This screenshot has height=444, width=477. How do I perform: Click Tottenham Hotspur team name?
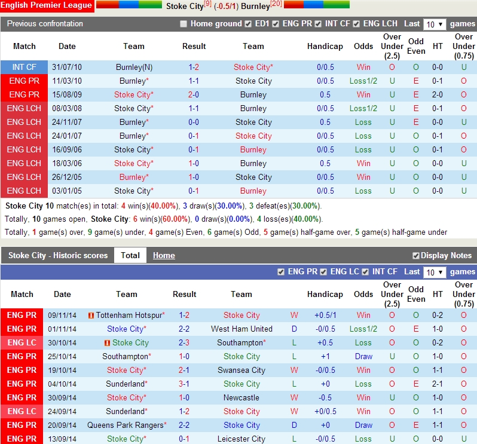pos(130,316)
